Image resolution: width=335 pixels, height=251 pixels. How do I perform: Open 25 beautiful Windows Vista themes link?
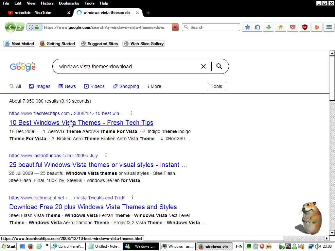click(98, 165)
